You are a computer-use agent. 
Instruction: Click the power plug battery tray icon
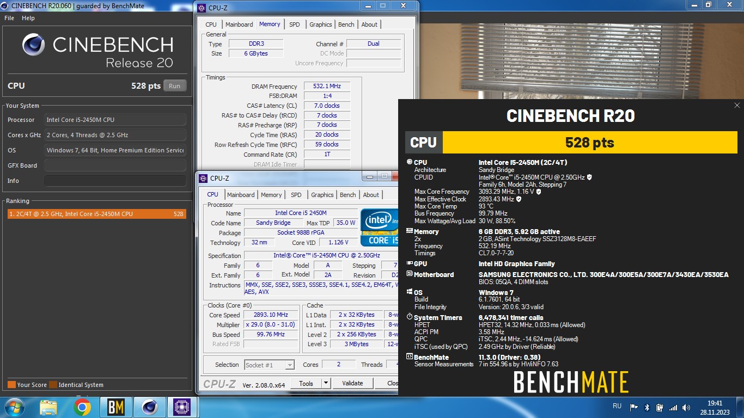coord(660,407)
